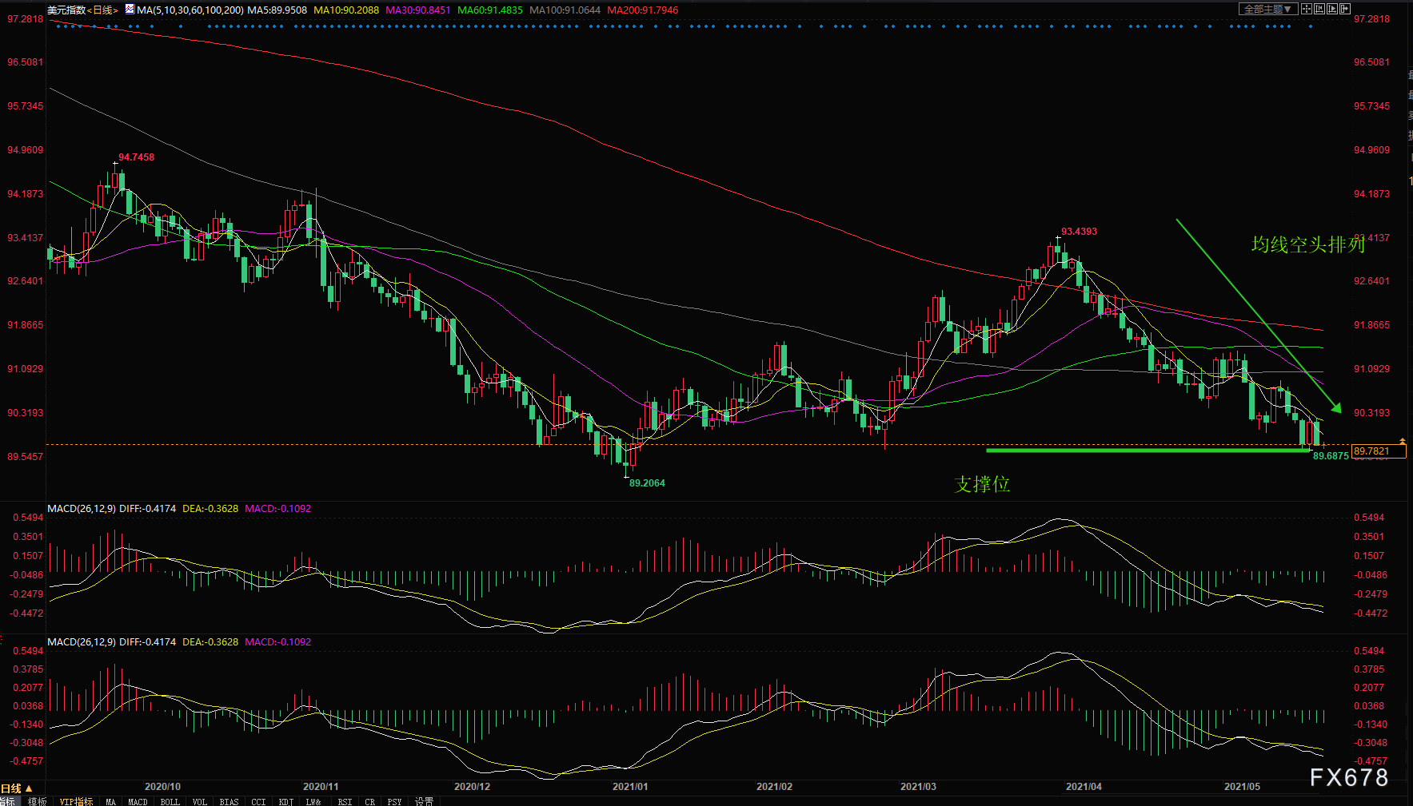
Task: Select the BOLL indicator
Action: pos(170,801)
